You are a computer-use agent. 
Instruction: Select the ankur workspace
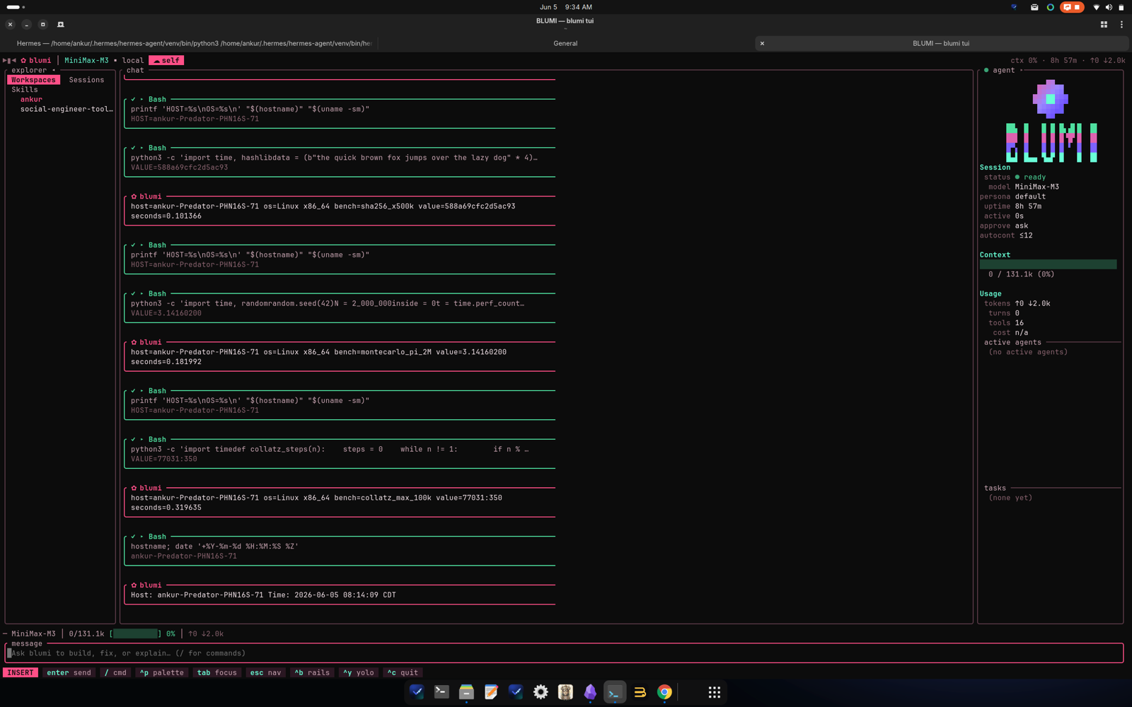31,100
